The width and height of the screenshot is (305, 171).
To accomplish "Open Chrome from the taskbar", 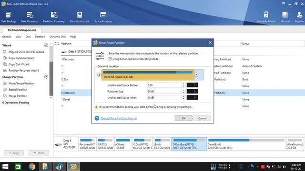I will (32, 167).
